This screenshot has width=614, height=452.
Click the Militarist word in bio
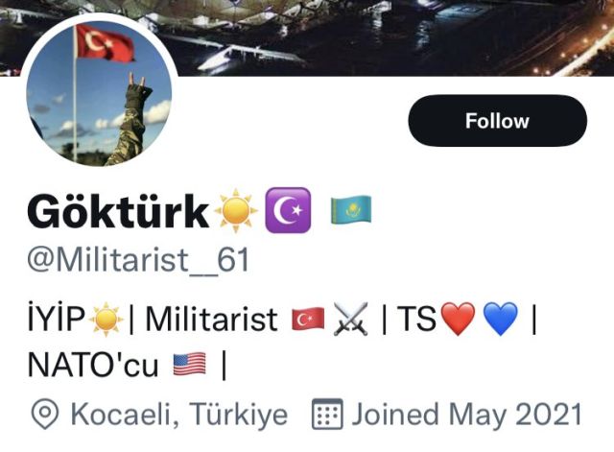click(211, 320)
